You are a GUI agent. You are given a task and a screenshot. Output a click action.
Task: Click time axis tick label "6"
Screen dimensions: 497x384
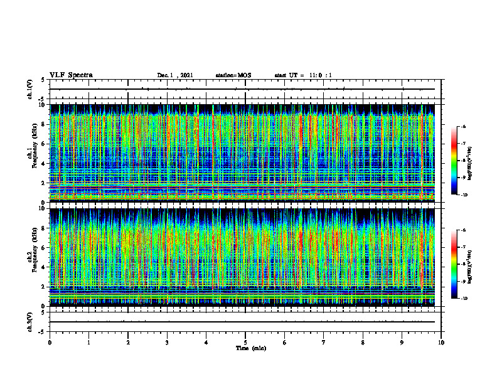click(285, 343)
